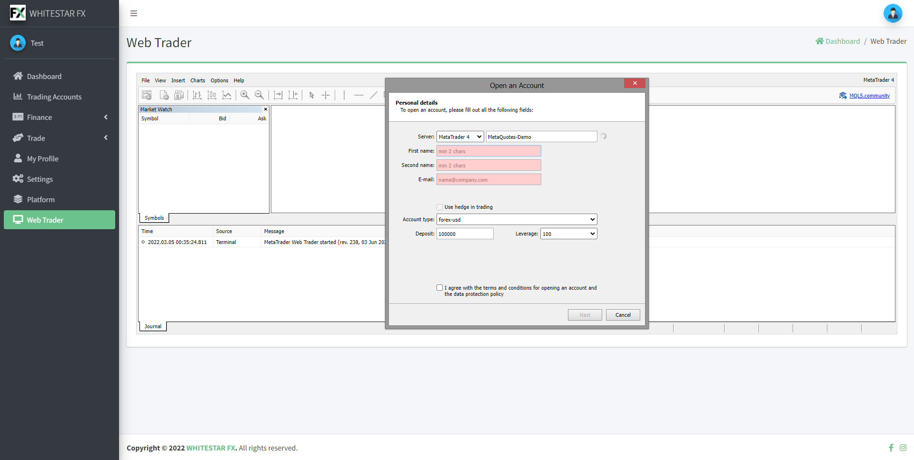Open Dashboard in sidebar

tap(60, 76)
